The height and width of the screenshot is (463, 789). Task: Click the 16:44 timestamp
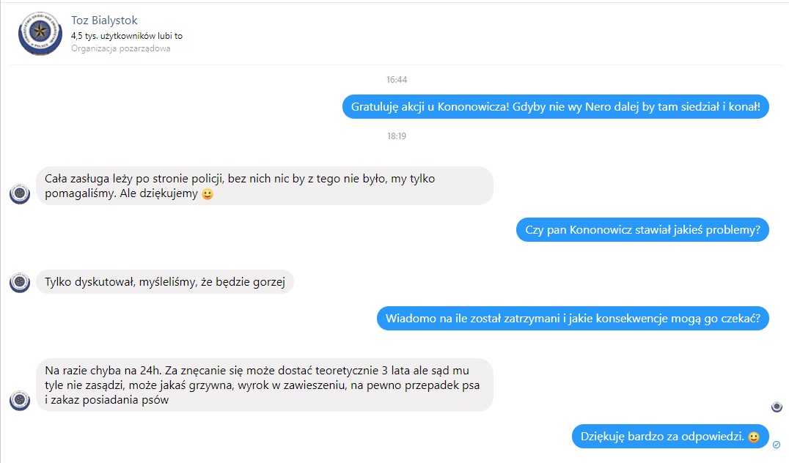point(397,79)
